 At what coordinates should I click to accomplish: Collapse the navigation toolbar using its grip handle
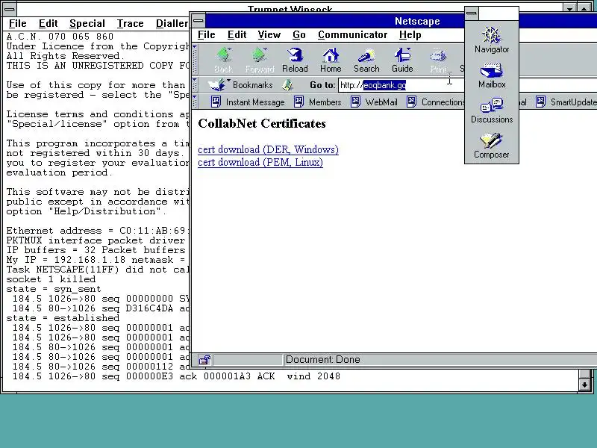(x=195, y=60)
